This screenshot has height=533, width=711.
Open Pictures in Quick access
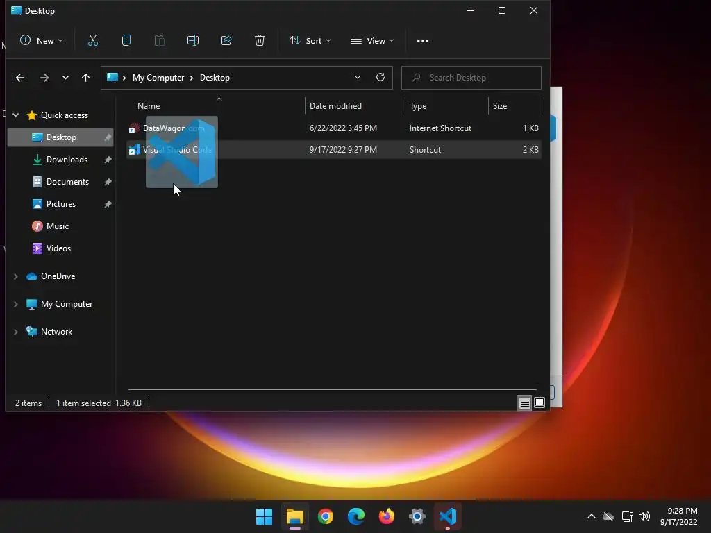[61, 204]
